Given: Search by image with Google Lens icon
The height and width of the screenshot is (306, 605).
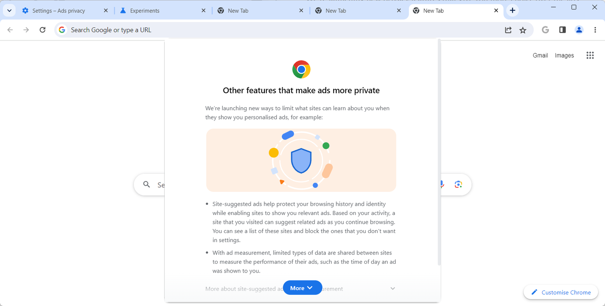Looking at the screenshot, I should [x=458, y=185].
